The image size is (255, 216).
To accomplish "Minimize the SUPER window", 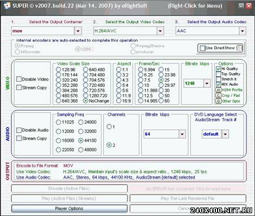I will click(x=241, y=6).
